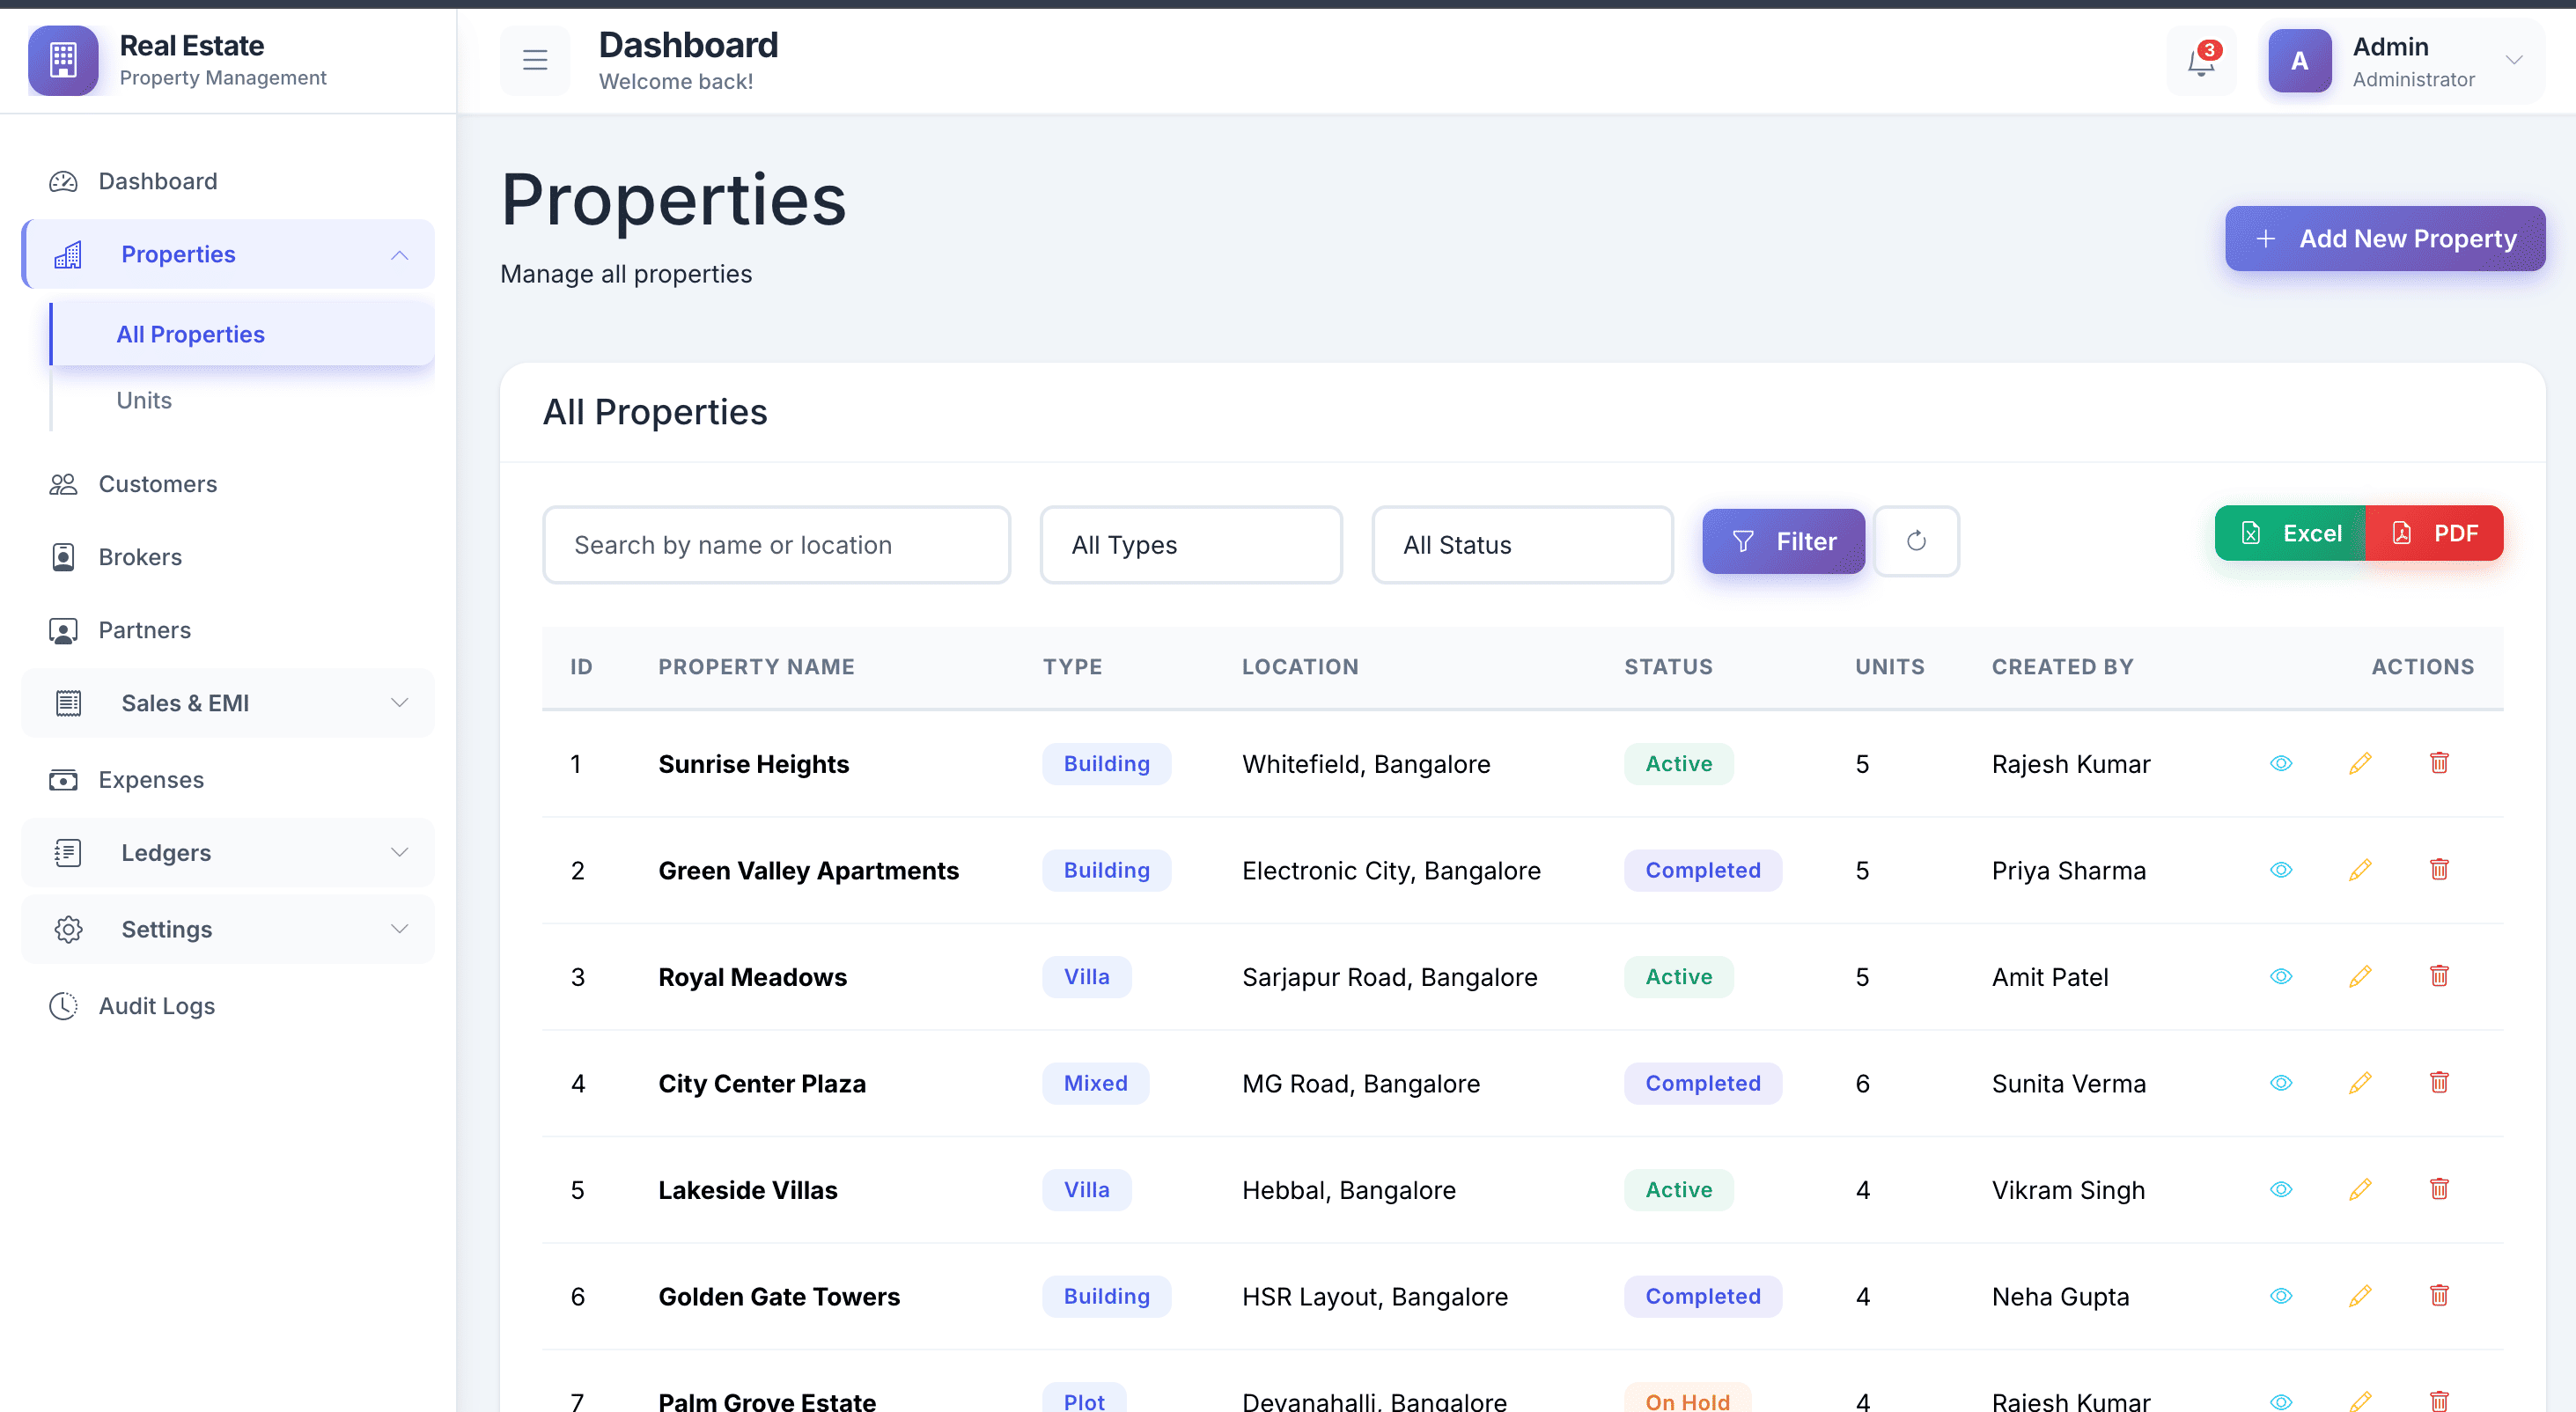Open Units submenu item
This screenshot has width=2576, height=1412.
[144, 400]
